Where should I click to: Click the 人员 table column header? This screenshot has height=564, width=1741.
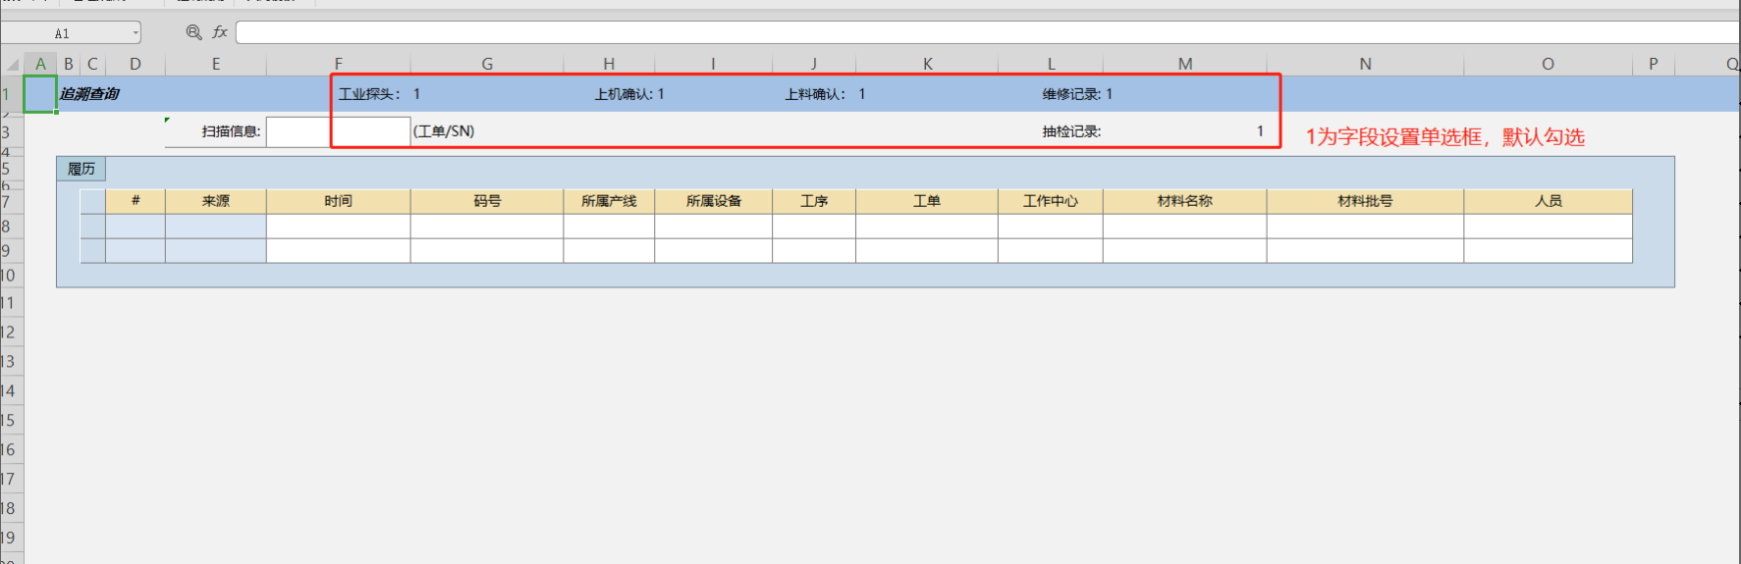(1548, 201)
